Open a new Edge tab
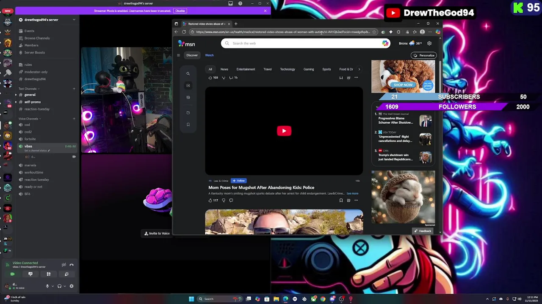The height and width of the screenshot is (304, 542). (x=236, y=24)
